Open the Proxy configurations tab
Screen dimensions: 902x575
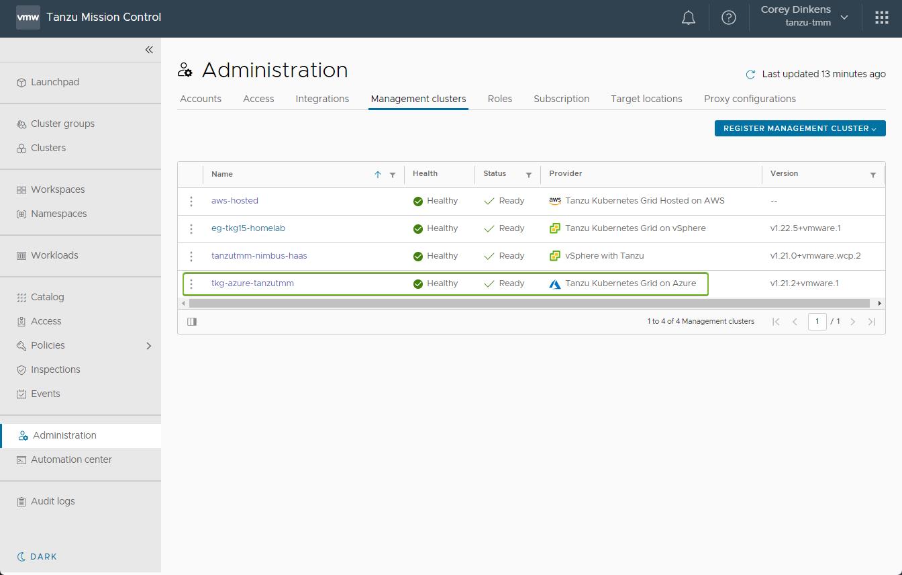click(x=750, y=99)
